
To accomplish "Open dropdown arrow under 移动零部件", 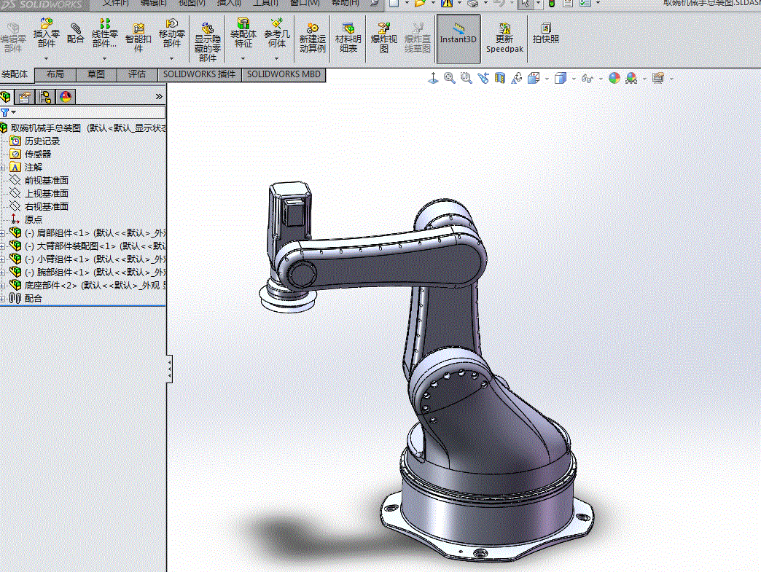I will coord(172,58).
